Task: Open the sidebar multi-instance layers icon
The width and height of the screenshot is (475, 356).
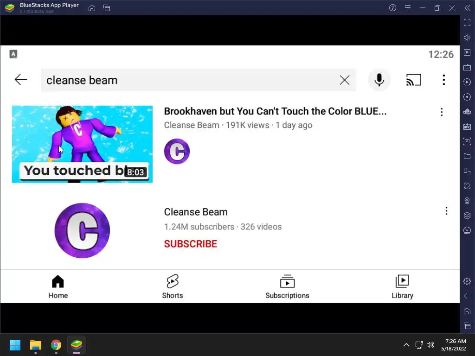Action: 467,215
